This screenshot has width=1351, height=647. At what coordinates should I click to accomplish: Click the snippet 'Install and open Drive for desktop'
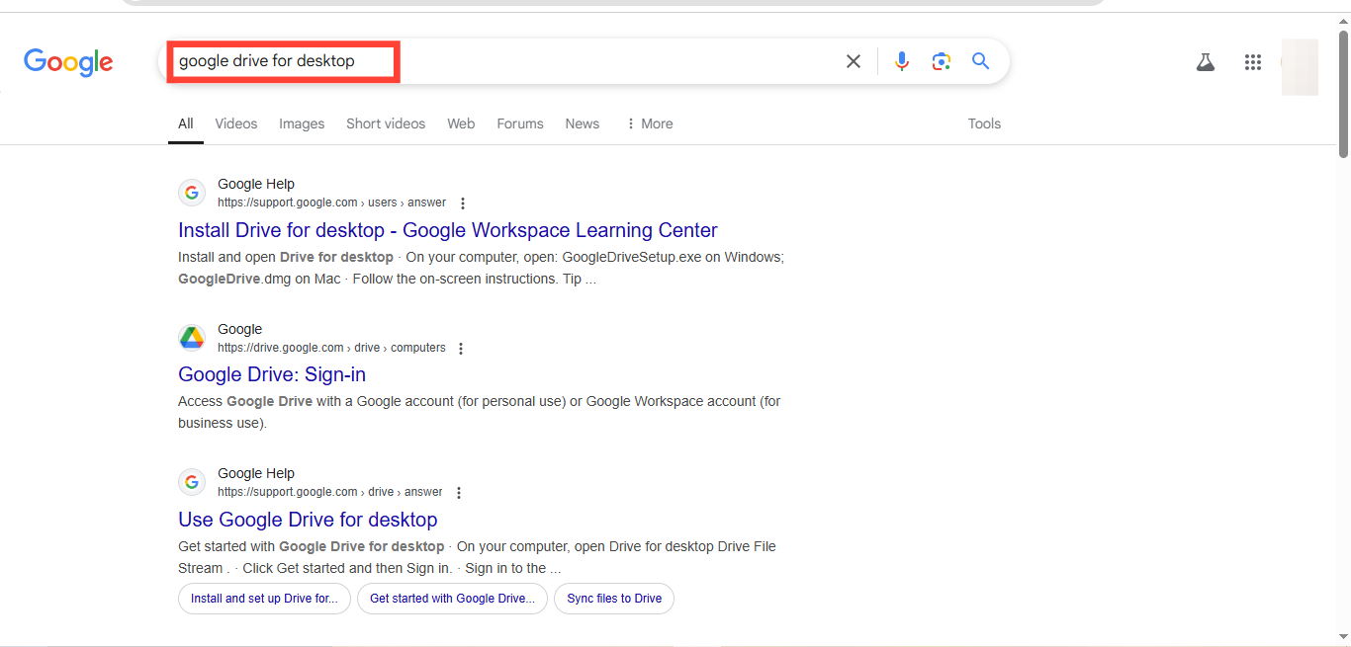coord(481,268)
